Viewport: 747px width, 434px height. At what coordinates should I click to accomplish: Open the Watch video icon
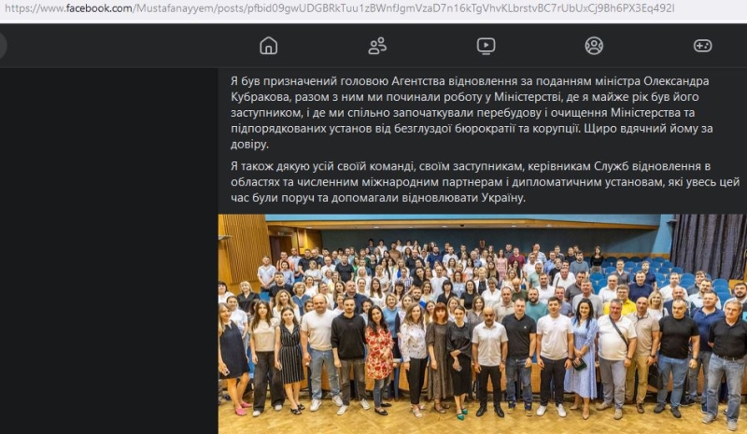486,46
